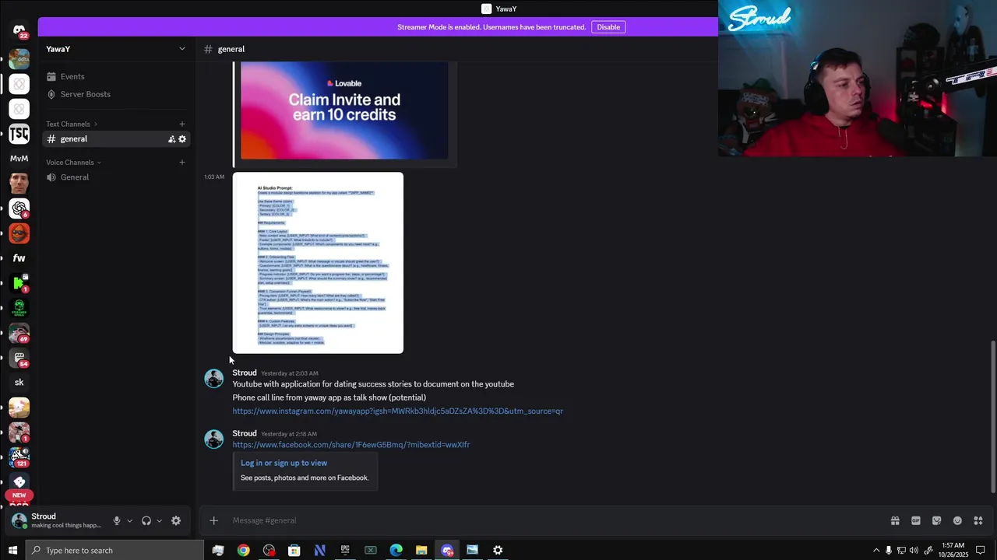Collapse the Voice Channels category
This screenshot has width=997, height=560.
click(73, 163)
